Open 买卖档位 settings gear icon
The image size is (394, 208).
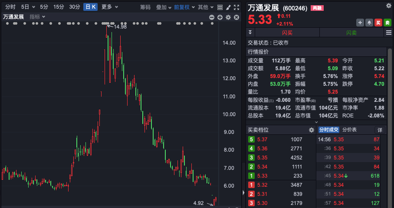[311, 130]
